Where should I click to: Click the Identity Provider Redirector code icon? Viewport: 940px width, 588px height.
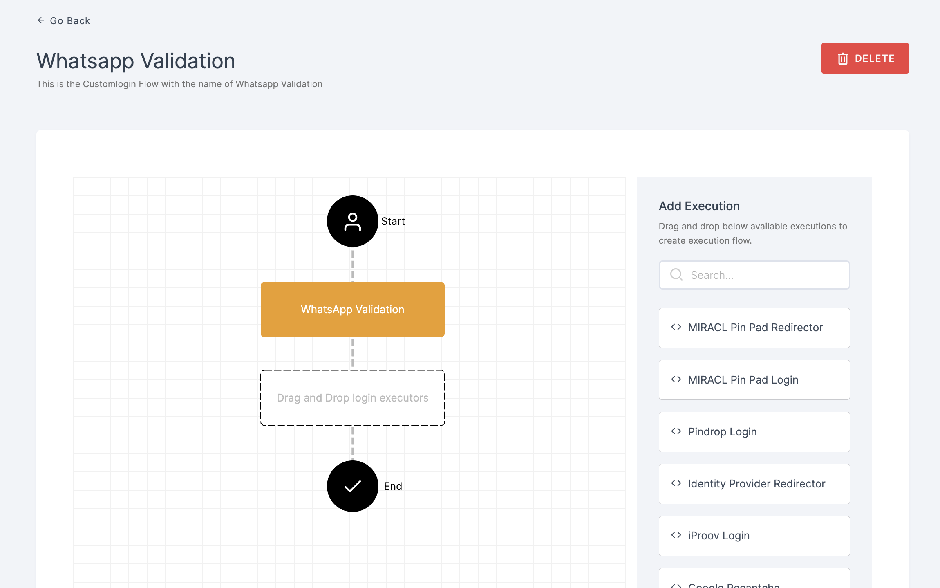(676, 484)
